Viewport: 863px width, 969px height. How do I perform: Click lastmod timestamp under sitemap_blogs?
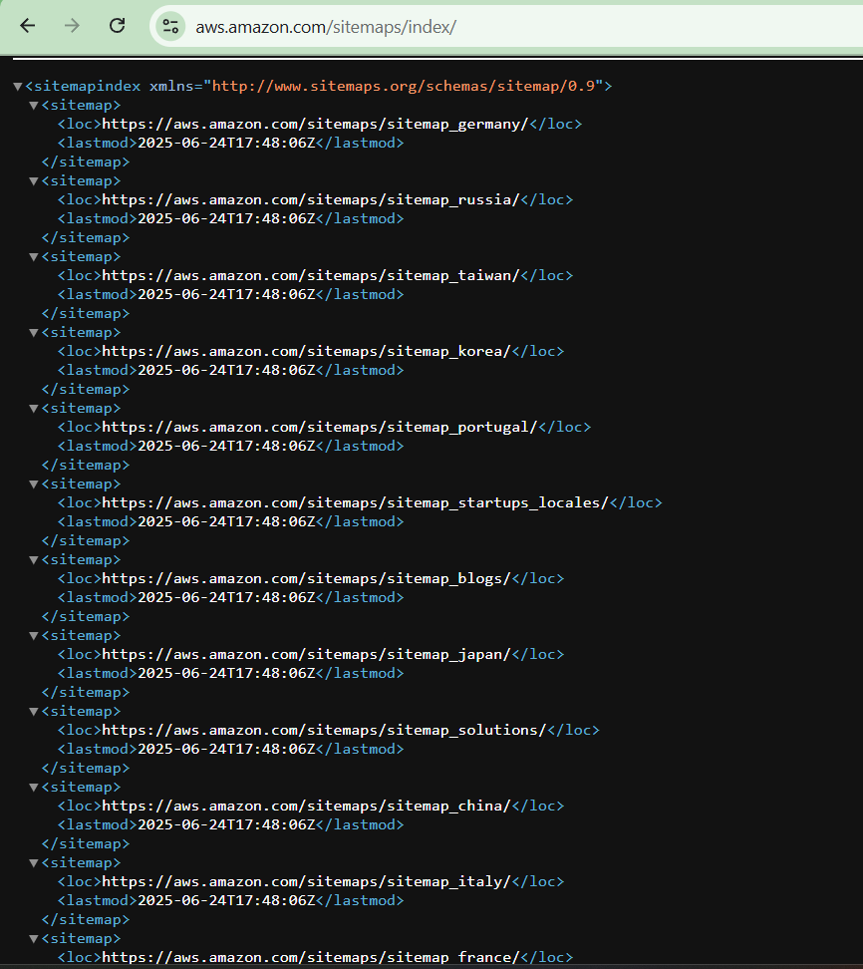(227, 597)
